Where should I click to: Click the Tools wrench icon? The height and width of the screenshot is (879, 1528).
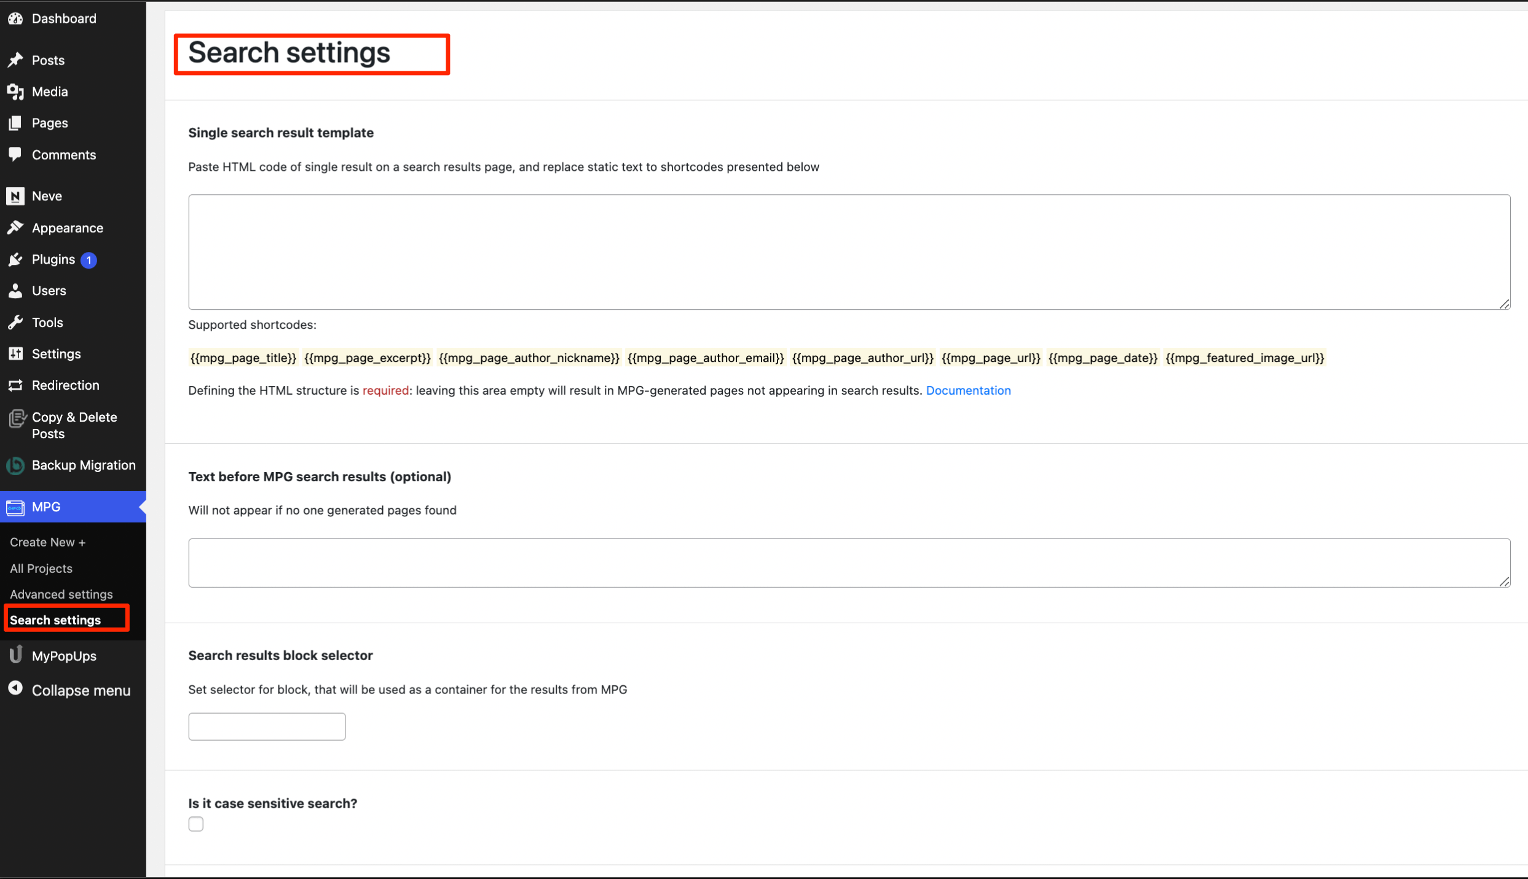pyautogui.click(x=15, y=322)
